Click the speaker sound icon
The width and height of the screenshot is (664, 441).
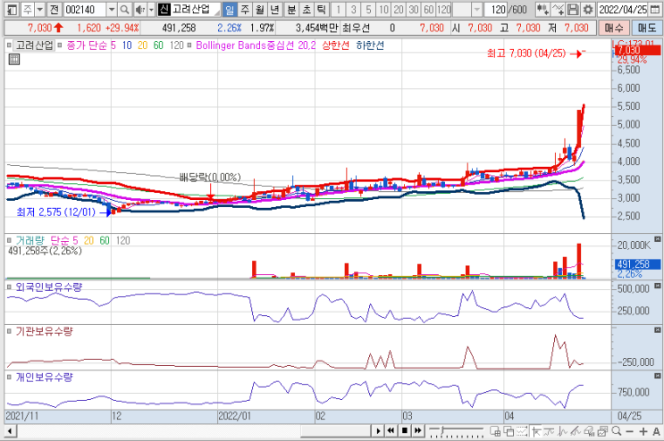tap(139, 9)
